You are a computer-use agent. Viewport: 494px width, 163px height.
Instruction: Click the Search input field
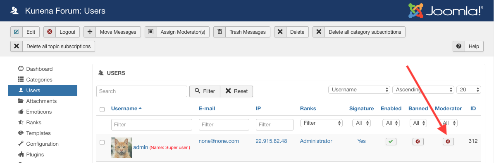tap(142, 91)
